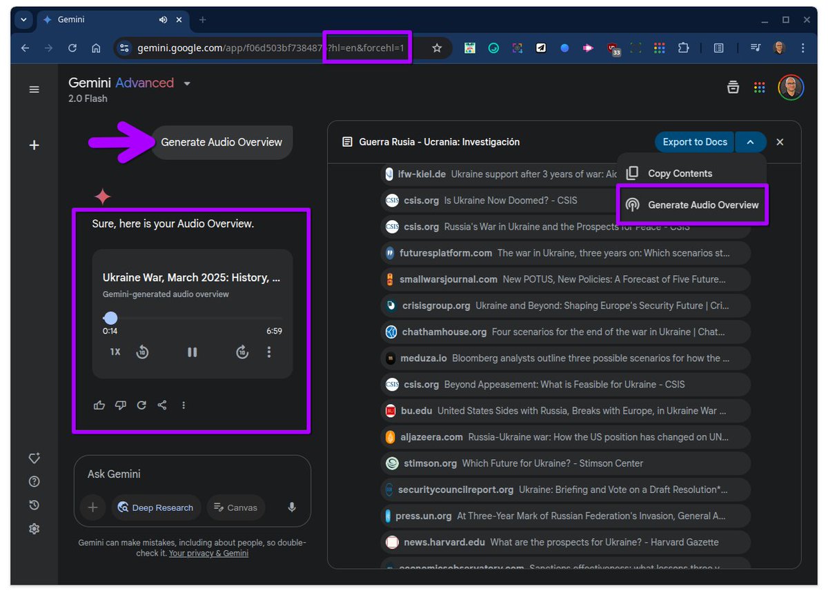The image size is (828, 606).
Task: Click Export to Docs button
Action: (695, 142)
